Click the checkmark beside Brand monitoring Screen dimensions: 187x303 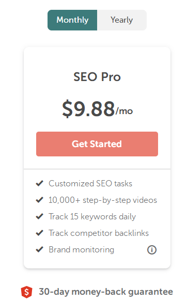click(40, 249)
